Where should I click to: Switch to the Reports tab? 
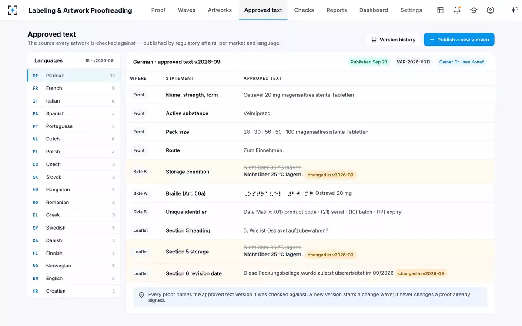[x=337, y=10]
